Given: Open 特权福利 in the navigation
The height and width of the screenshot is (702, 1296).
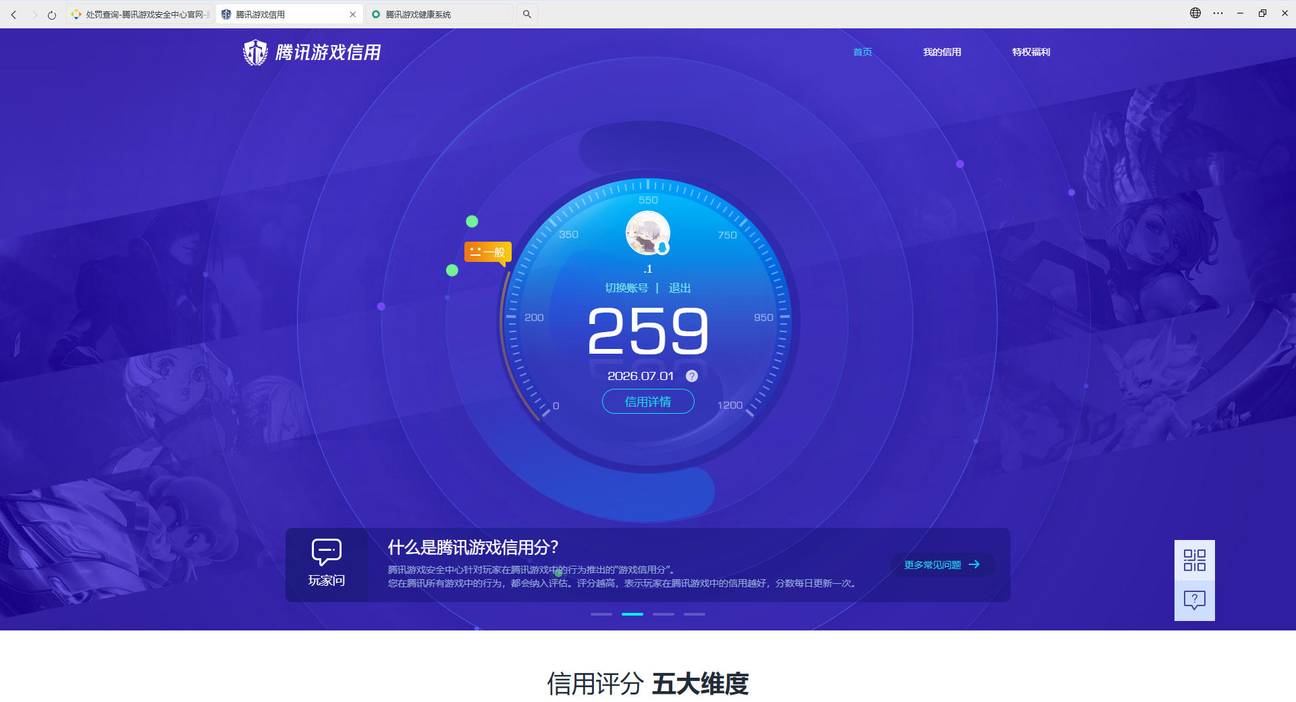Looking at the screenshot, I should [1031, 52].
